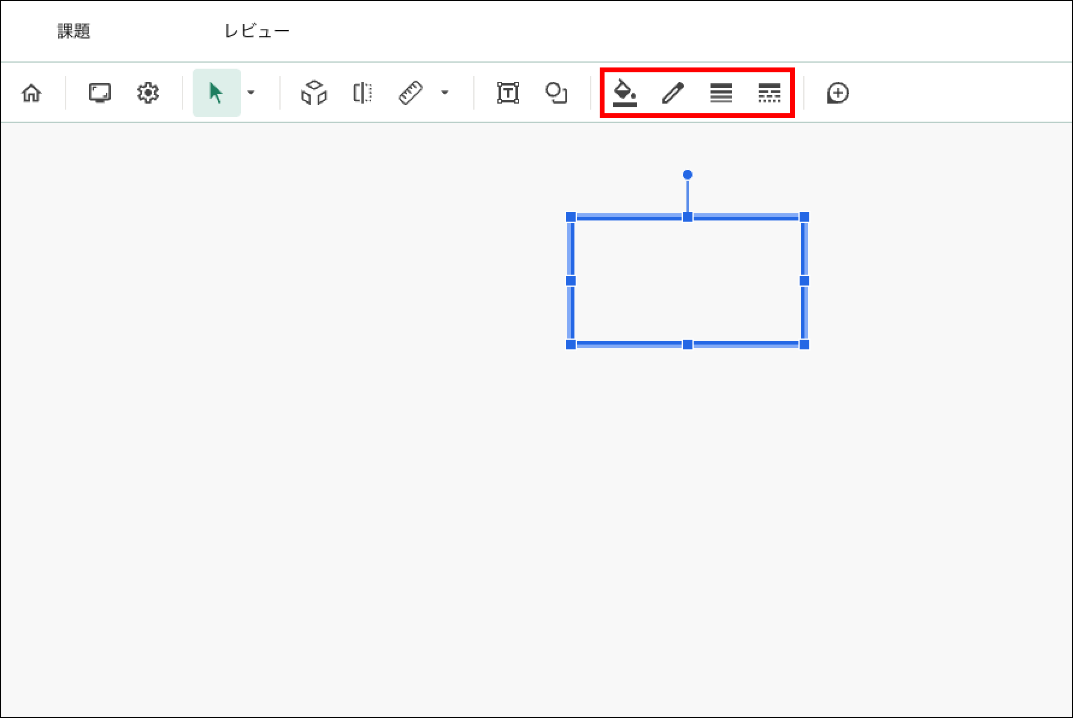
Task: Open the fill color bucket
Action: [x=625, y=93]
